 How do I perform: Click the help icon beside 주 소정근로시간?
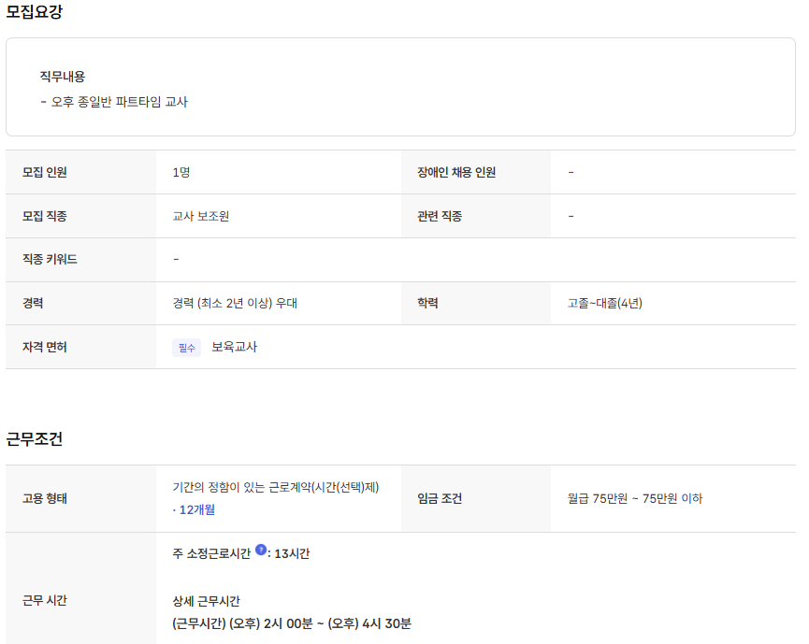click(x=261, y=550)
